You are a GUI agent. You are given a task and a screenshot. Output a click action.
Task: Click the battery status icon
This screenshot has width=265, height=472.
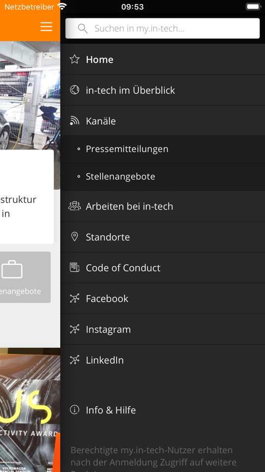[x=253, y=6]
